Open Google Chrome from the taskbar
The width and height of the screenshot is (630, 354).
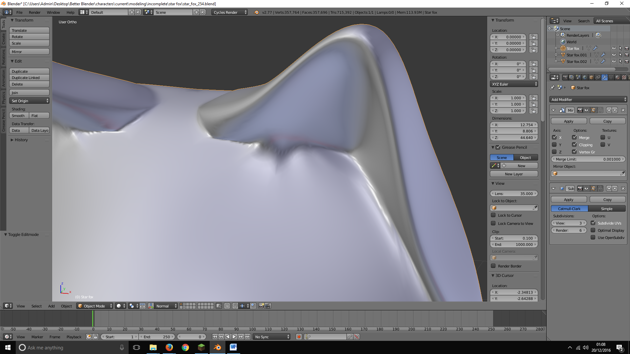(x=185, y=347)
